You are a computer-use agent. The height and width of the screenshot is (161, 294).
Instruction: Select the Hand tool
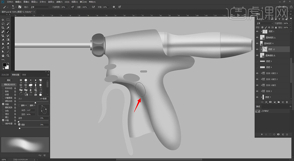click(x=3, y=56)
